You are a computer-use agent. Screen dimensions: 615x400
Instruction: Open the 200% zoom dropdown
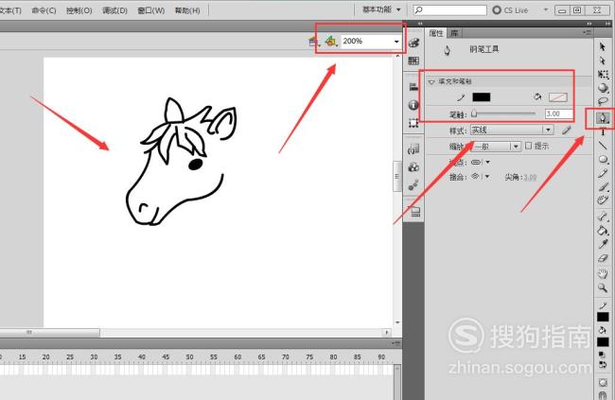pos(397,42)
